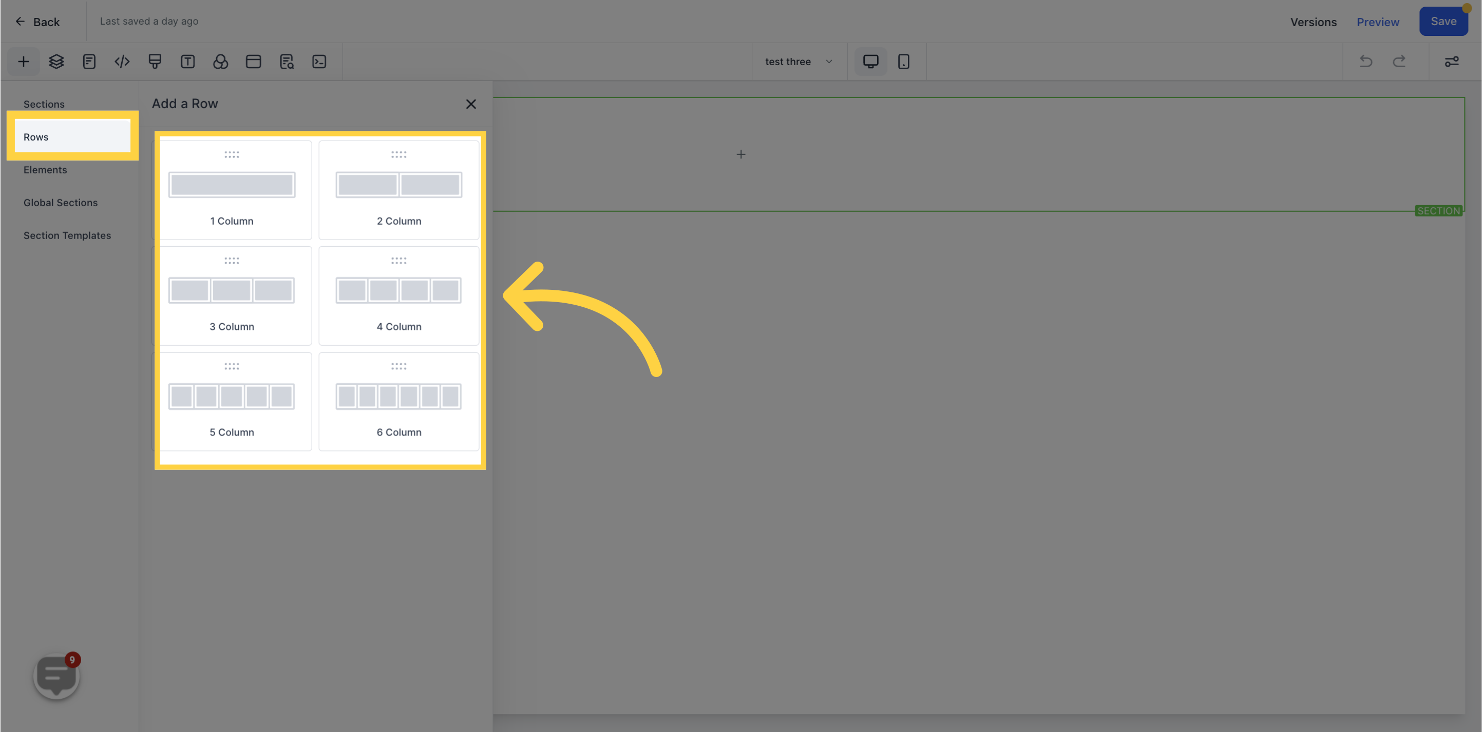Close the Add a Row dialog
The width and height of the screenshot is (1482, 732).
471,104
